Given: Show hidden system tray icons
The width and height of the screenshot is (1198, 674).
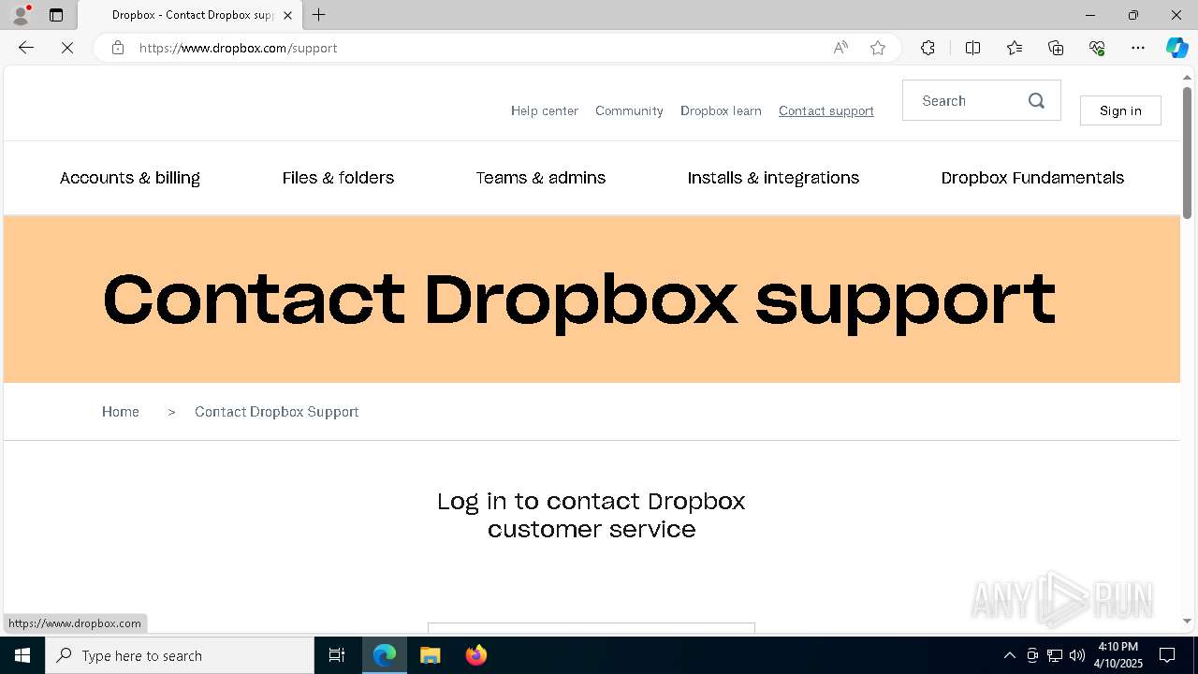Looking at the screenshot, I should (1009, 655).
